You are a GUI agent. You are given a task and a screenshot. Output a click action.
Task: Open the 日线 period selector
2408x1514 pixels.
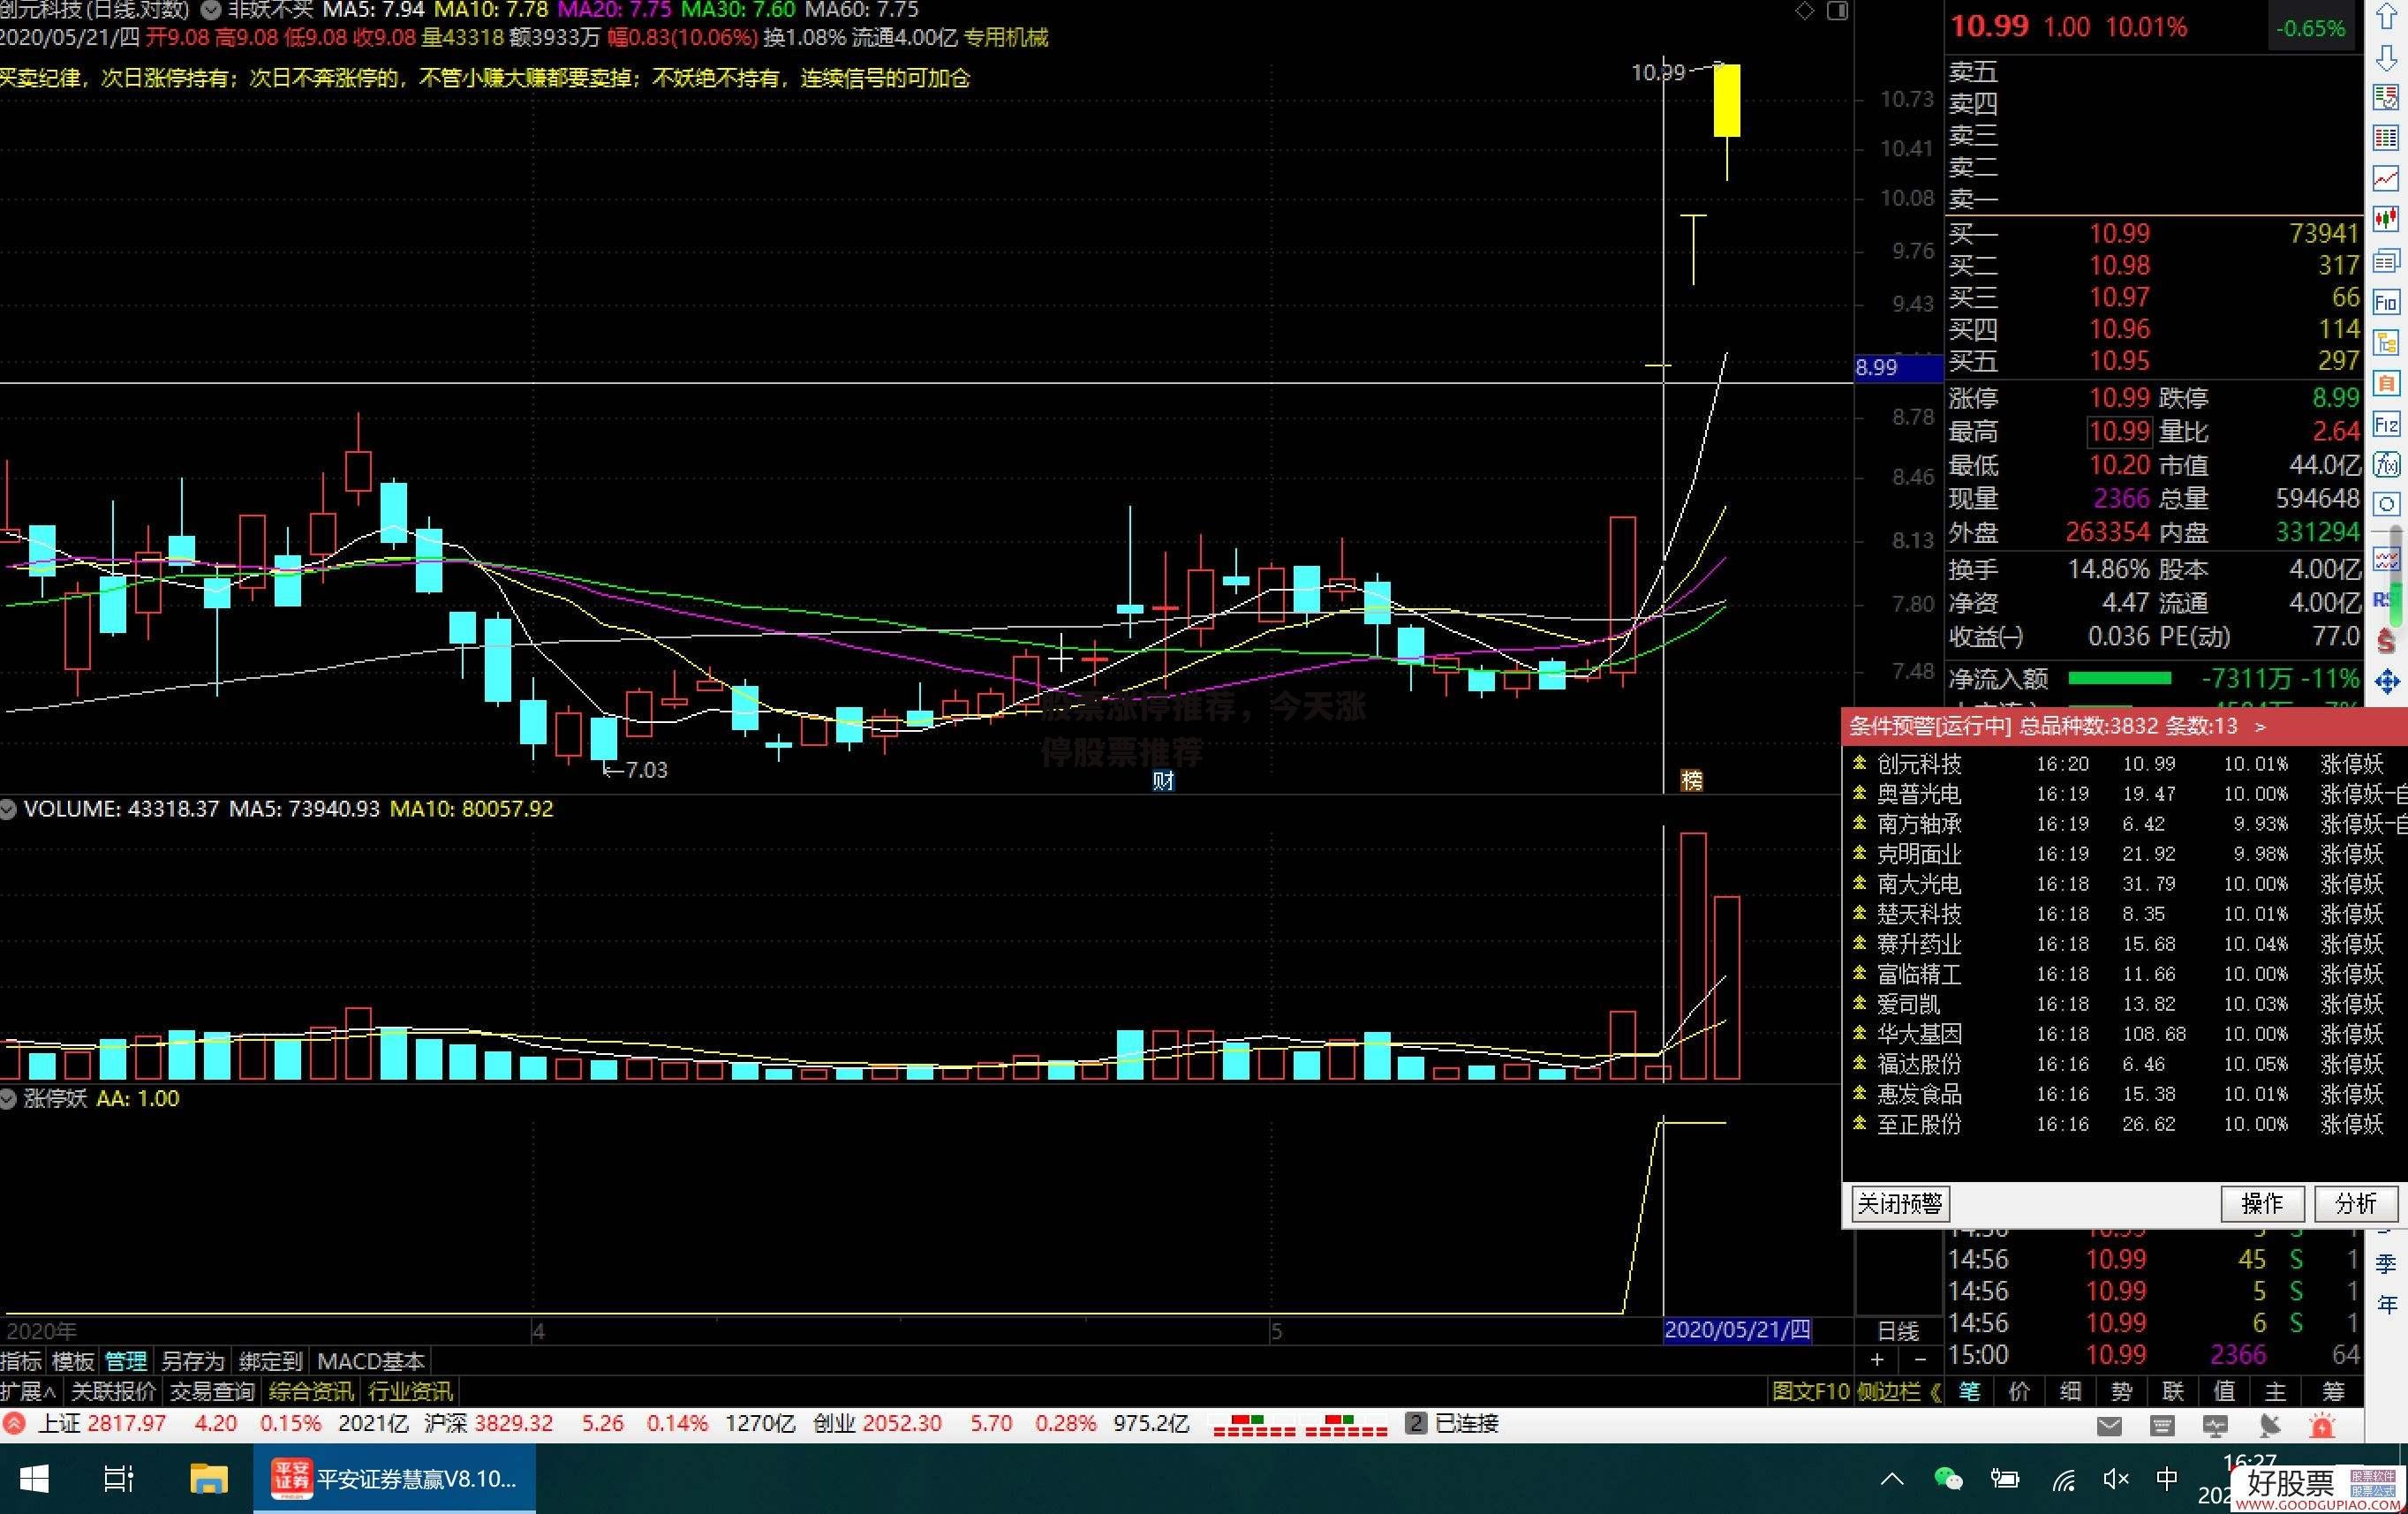pos(1898,1331)
